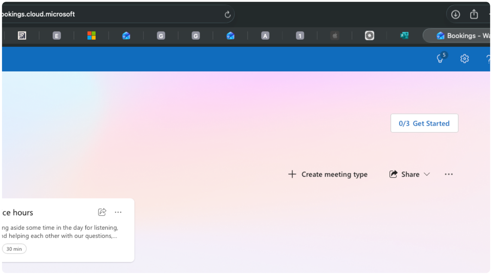This screenshot has width=492, height=275.
Task: Click the plus icon beside Create meeting type
Action: click(292, 174)
